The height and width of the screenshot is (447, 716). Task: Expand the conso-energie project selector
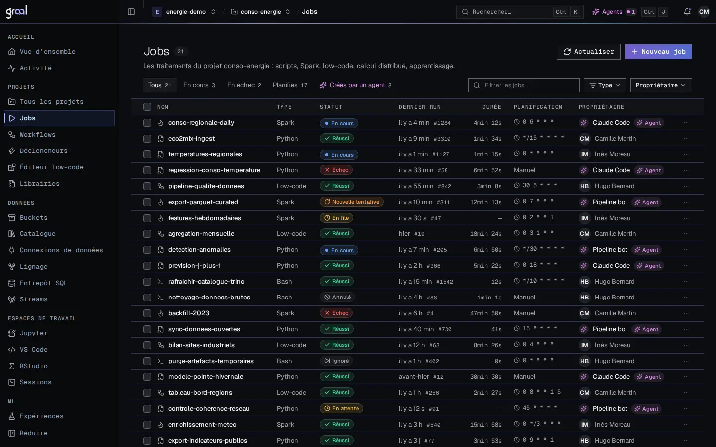(261, 12)
